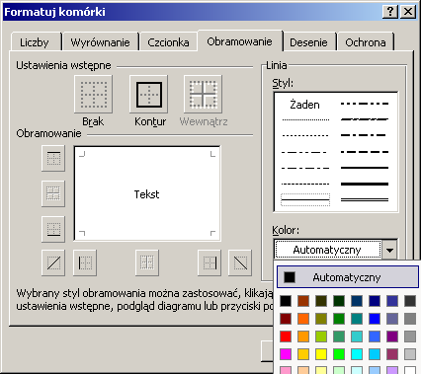Pick the bright orange swatch in the second row

(x=303, y=319)
